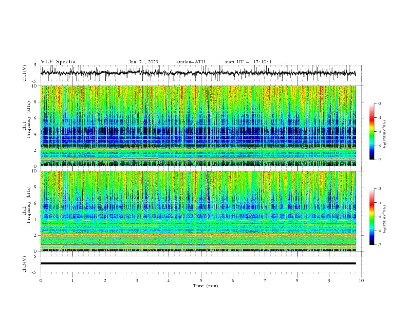Click the '0' tick on the time axis

point(41,281)
